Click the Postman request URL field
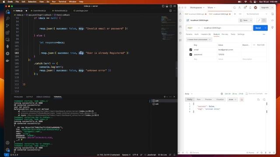280x157 pixels. (x=227, y=28)
